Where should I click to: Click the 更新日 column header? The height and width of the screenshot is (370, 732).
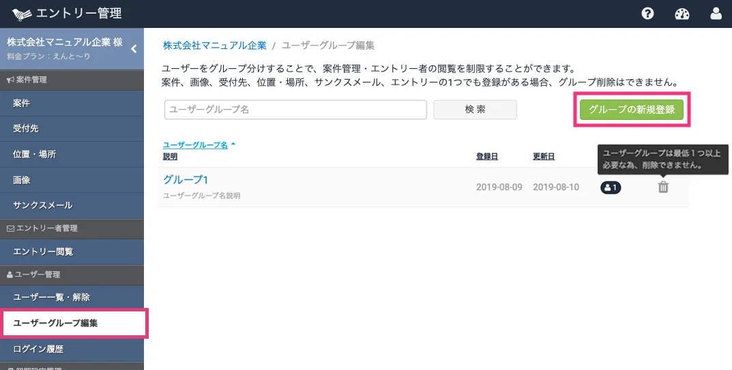click(544, 157)
